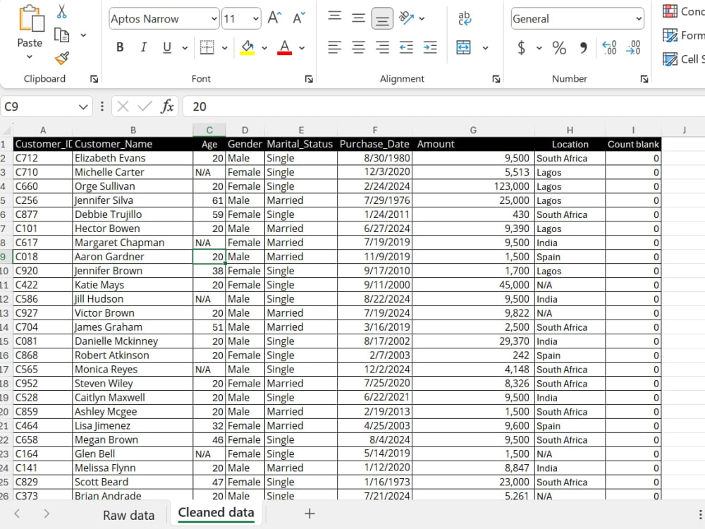Viewport: 705px width, 529px height.
Task: Click the Decrease Decimal icon
Action: click(633, 47)
